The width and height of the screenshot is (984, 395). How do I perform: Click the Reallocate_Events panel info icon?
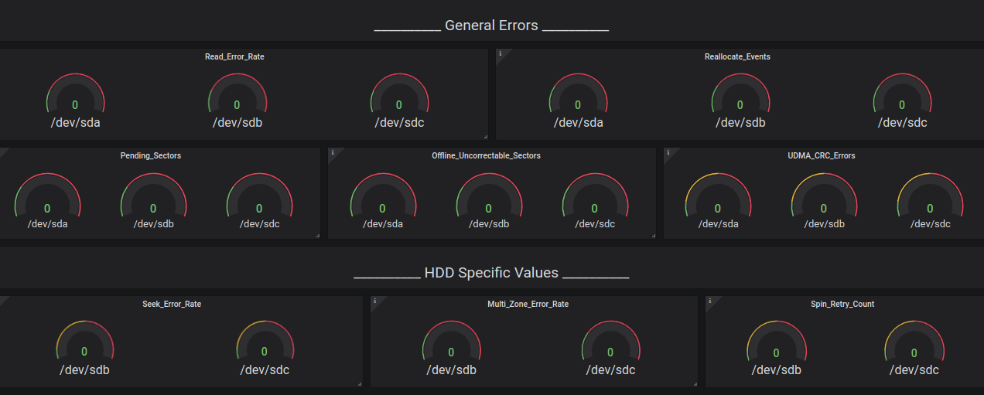coord(501,53)
